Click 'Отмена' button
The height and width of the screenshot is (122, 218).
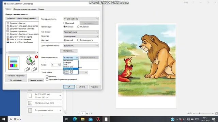[x=82, y=87]
